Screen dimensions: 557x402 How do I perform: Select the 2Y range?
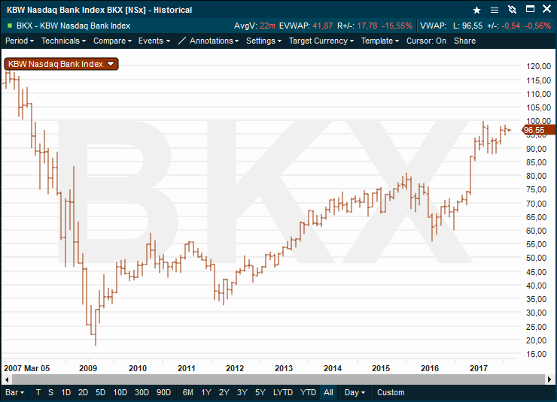224,392
